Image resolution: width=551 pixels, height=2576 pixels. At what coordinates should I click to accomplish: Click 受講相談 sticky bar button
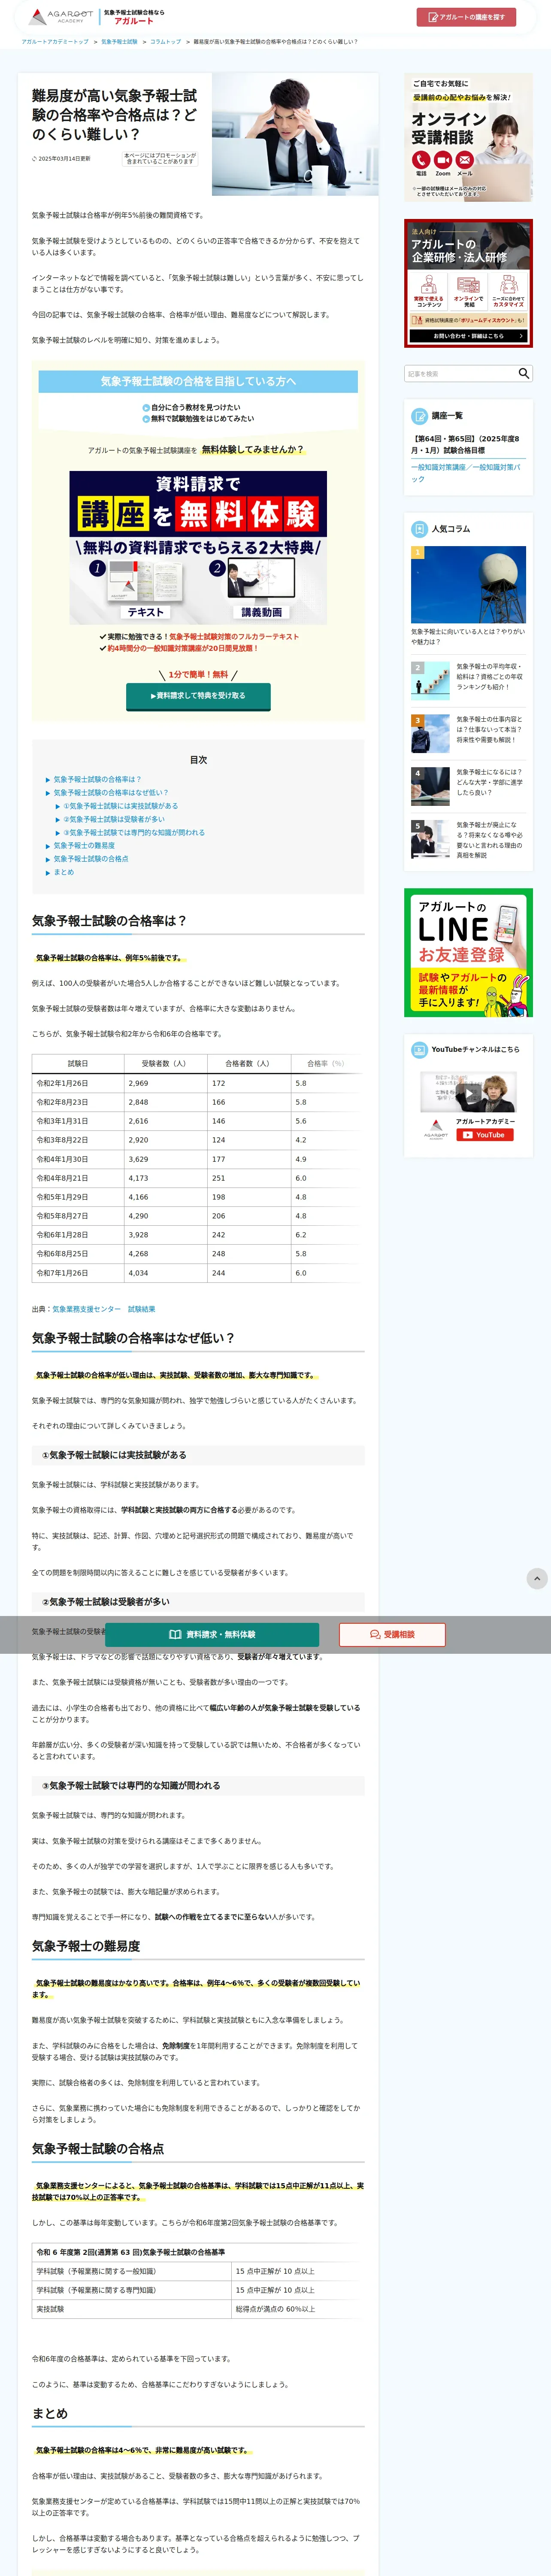point(392,1635)
